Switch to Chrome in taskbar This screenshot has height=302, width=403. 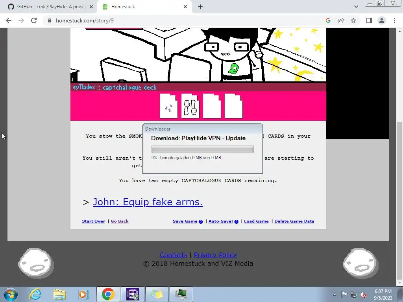point(108,294)
